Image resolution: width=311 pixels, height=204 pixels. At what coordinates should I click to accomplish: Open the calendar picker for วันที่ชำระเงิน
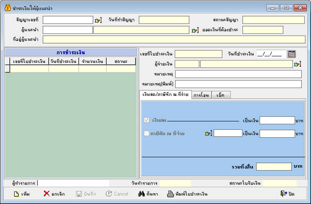pyautogui.click(x=292, y=54)
